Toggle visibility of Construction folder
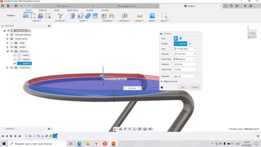 click(12, 68)
